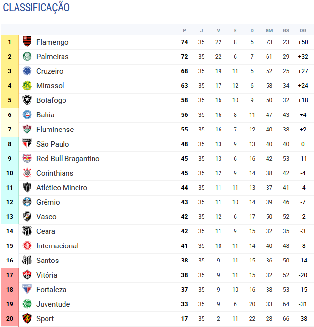Select the Grêmio table row name
The height and width of the screenshot is (327, 314).
click(48, 202)
